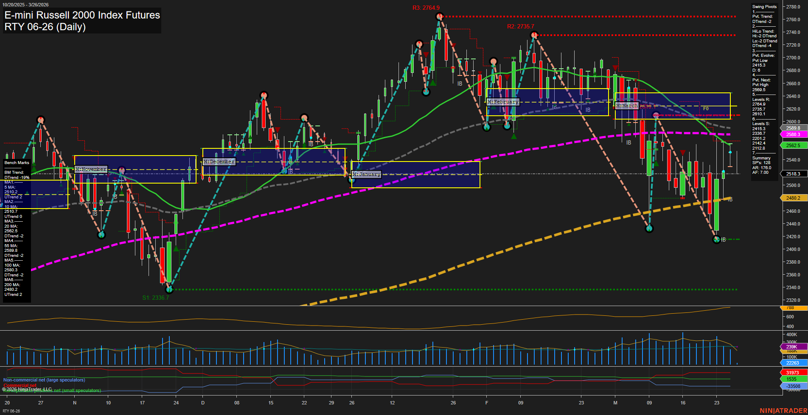Image resolution: width=808 pixels, height=415 pixels.
Task: Select the swing high pivot circle at R3 2764.9
Action: point(440,17)
